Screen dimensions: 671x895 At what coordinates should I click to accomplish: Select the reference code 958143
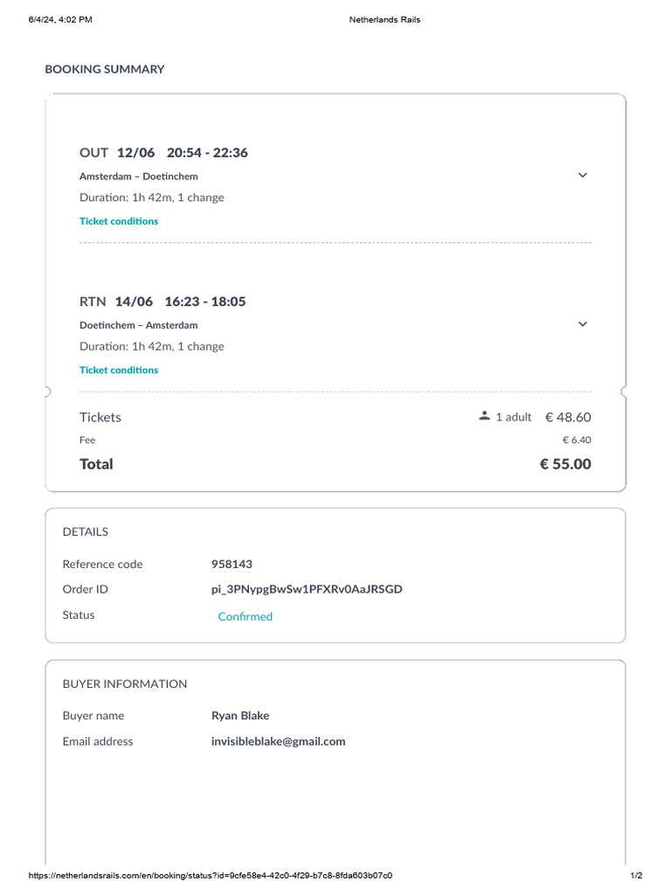232,564
